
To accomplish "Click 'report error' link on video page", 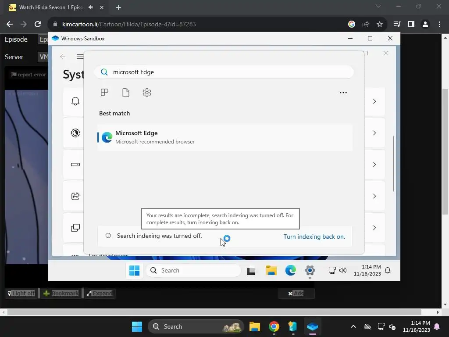I will [x=29, y=75].
